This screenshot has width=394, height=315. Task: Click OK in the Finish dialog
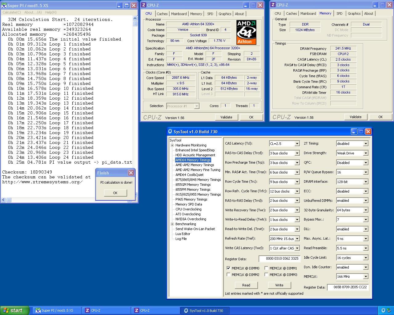[115, 193]
